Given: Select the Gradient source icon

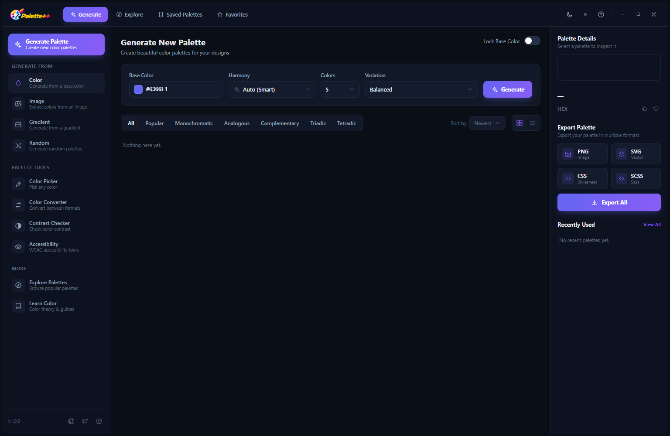Looking at the screenshot, I should [x=18, y=125].
